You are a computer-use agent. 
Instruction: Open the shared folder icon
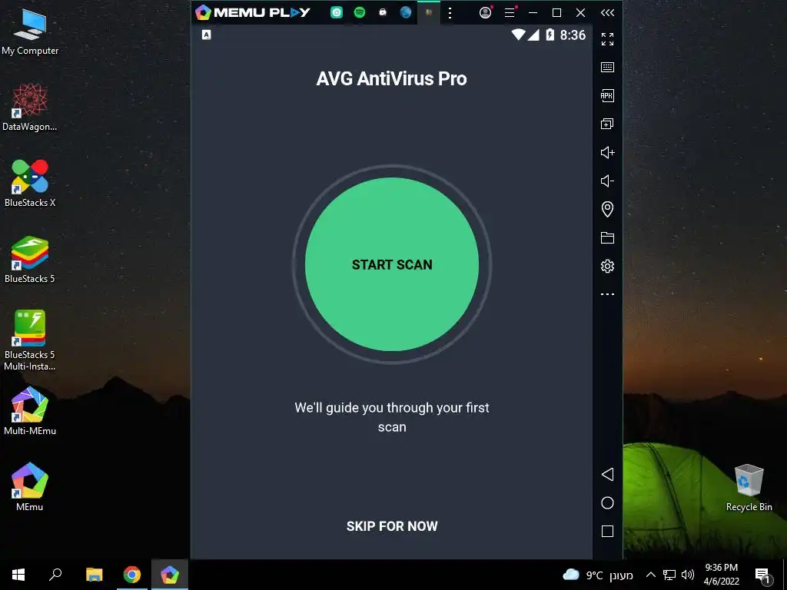[x=607, y=238]
